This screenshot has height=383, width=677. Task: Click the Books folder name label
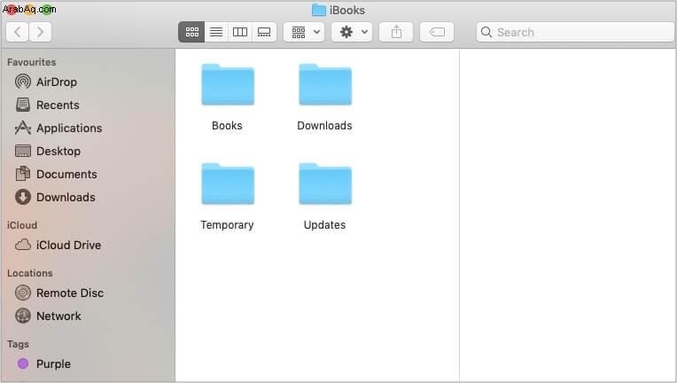tap(227, 126)
